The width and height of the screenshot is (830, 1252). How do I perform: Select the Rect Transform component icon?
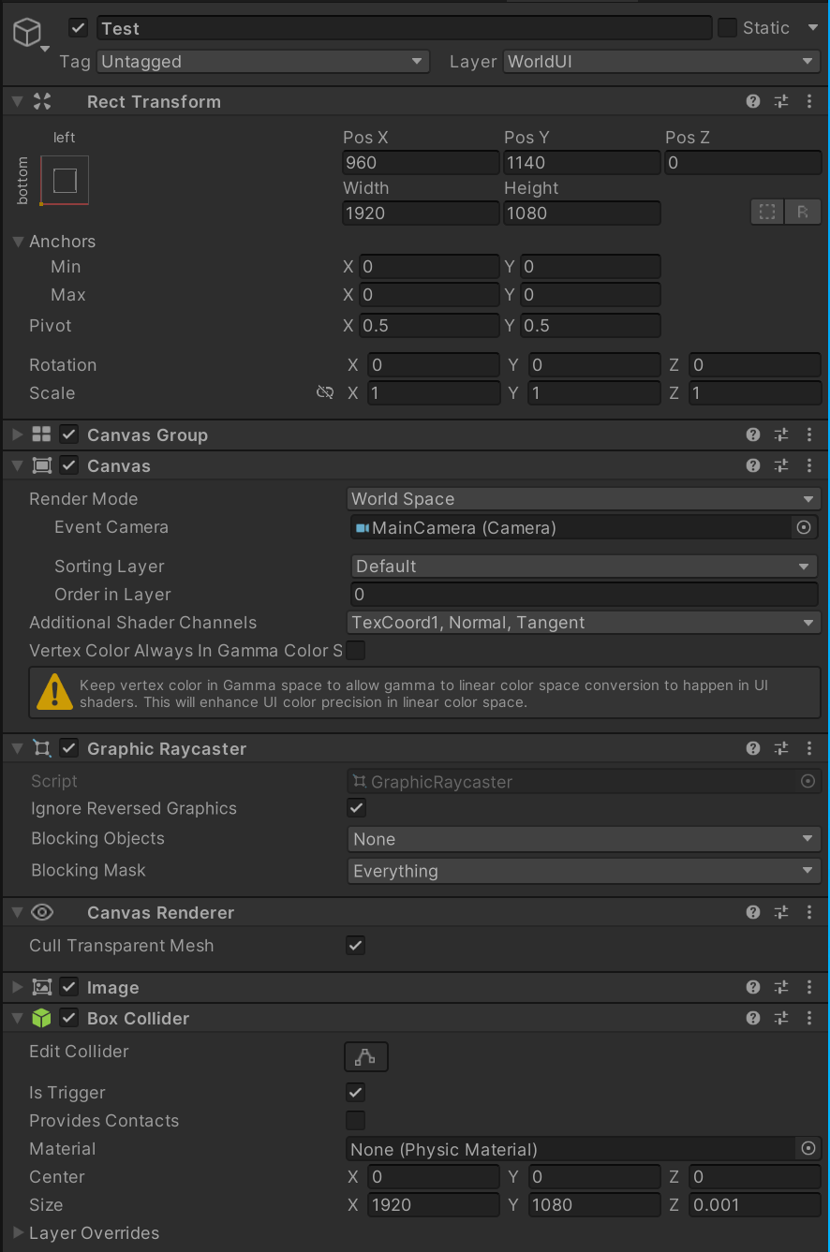[x=41, y=101]
